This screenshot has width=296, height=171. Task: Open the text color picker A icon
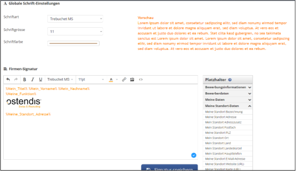coord(111,79)
